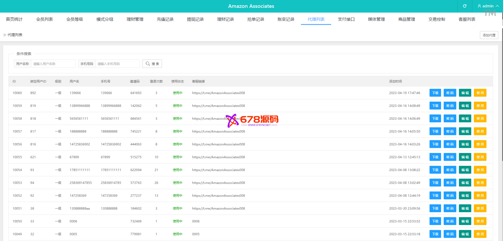Viewport: 503px width, 241px height.
Task: Click the 添加代理 button
Action: [489, 35]
